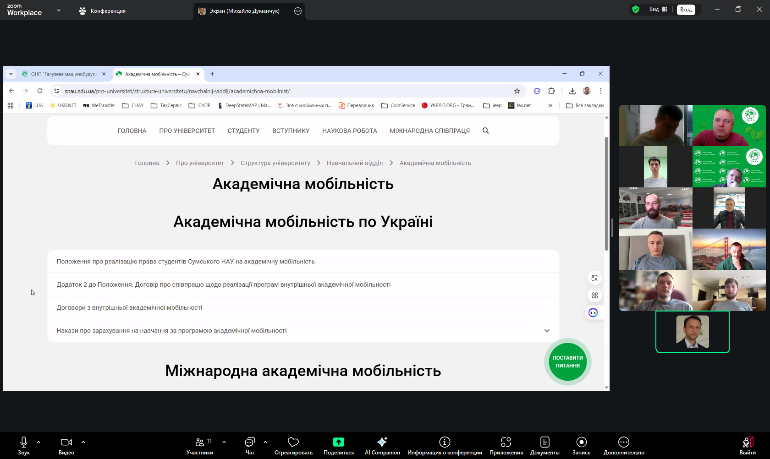Expand audio options arrow beside microphone
This screenshot has width=770, height=459.
click(x=38, y=442)
